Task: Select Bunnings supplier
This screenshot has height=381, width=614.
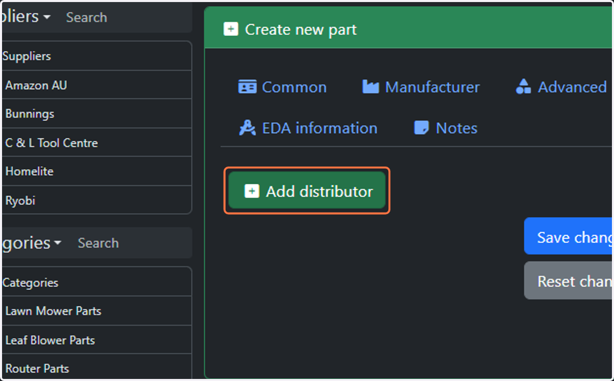Action: [97, 114]
